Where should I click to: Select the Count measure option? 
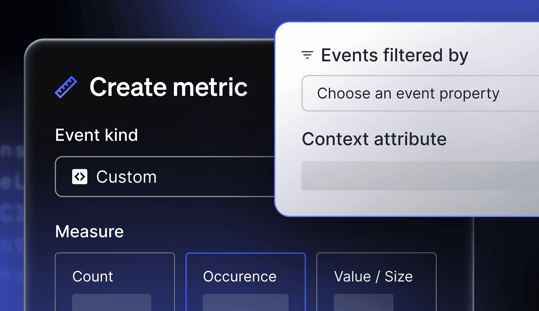115,277
